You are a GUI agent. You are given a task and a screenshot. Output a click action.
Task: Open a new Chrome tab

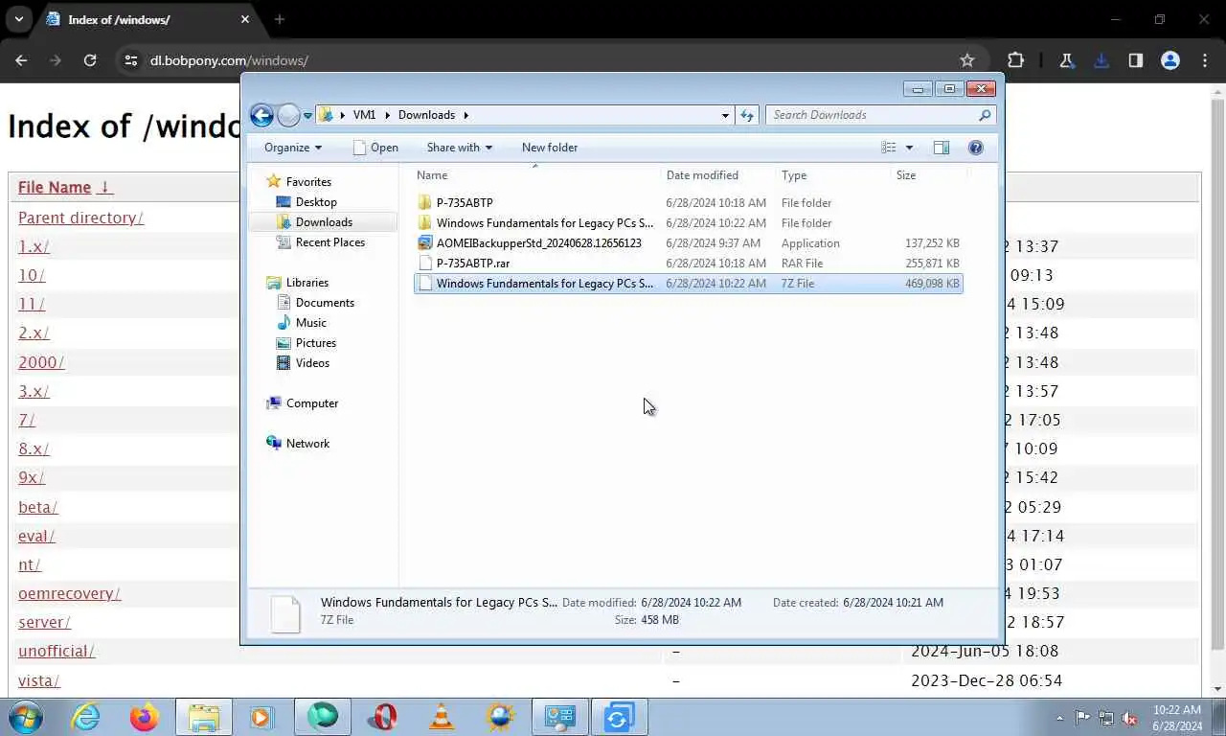pyautogui.click(x=280, y=19)
